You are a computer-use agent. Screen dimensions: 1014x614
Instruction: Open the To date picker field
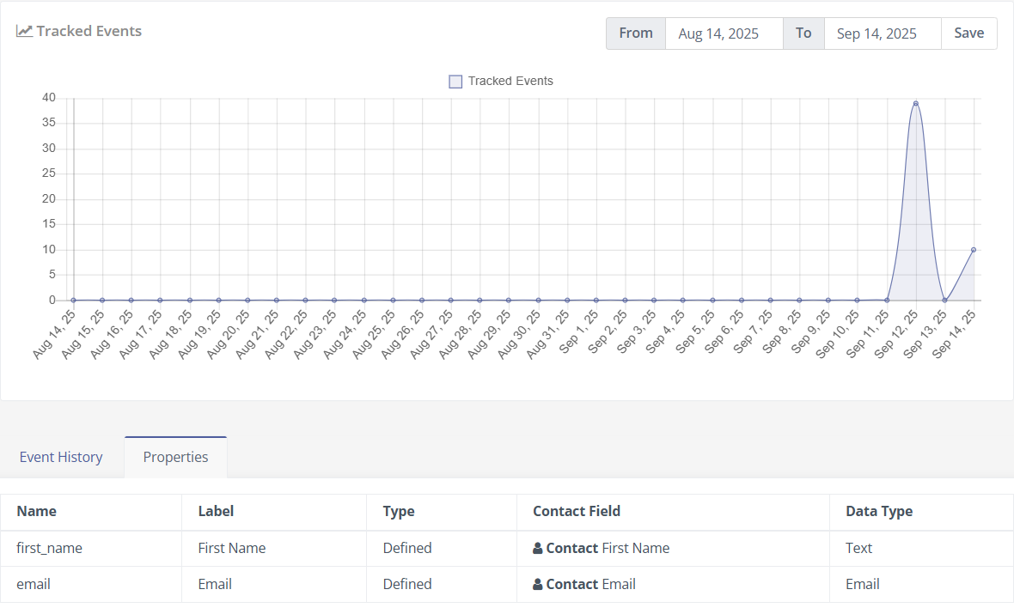point(882,33)
